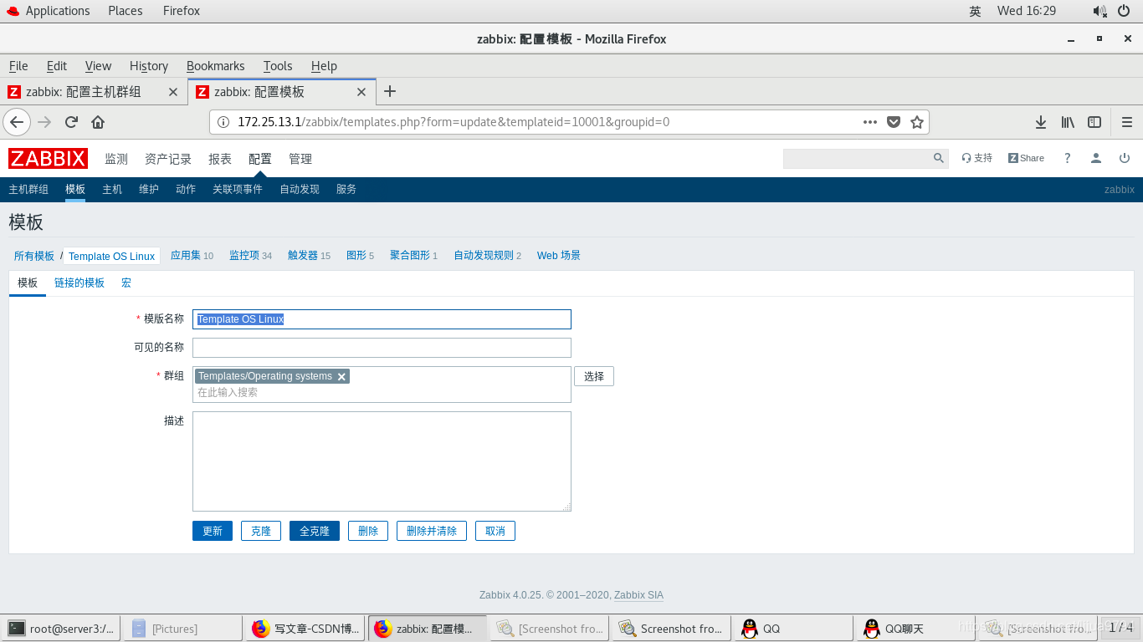Image resolution: width=1143 pixels, height=642 pixels.
Task: Open the Zabbix SIA footer link
Action: pos(638,595)
